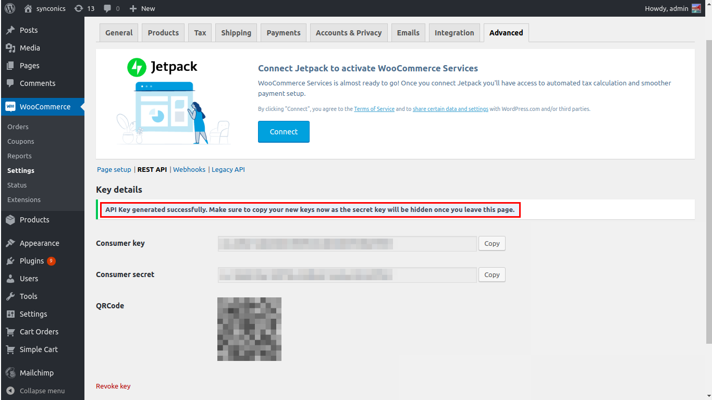Collapse the admin sidebar menu
This screenshot has width=712, height=400.
42,391
